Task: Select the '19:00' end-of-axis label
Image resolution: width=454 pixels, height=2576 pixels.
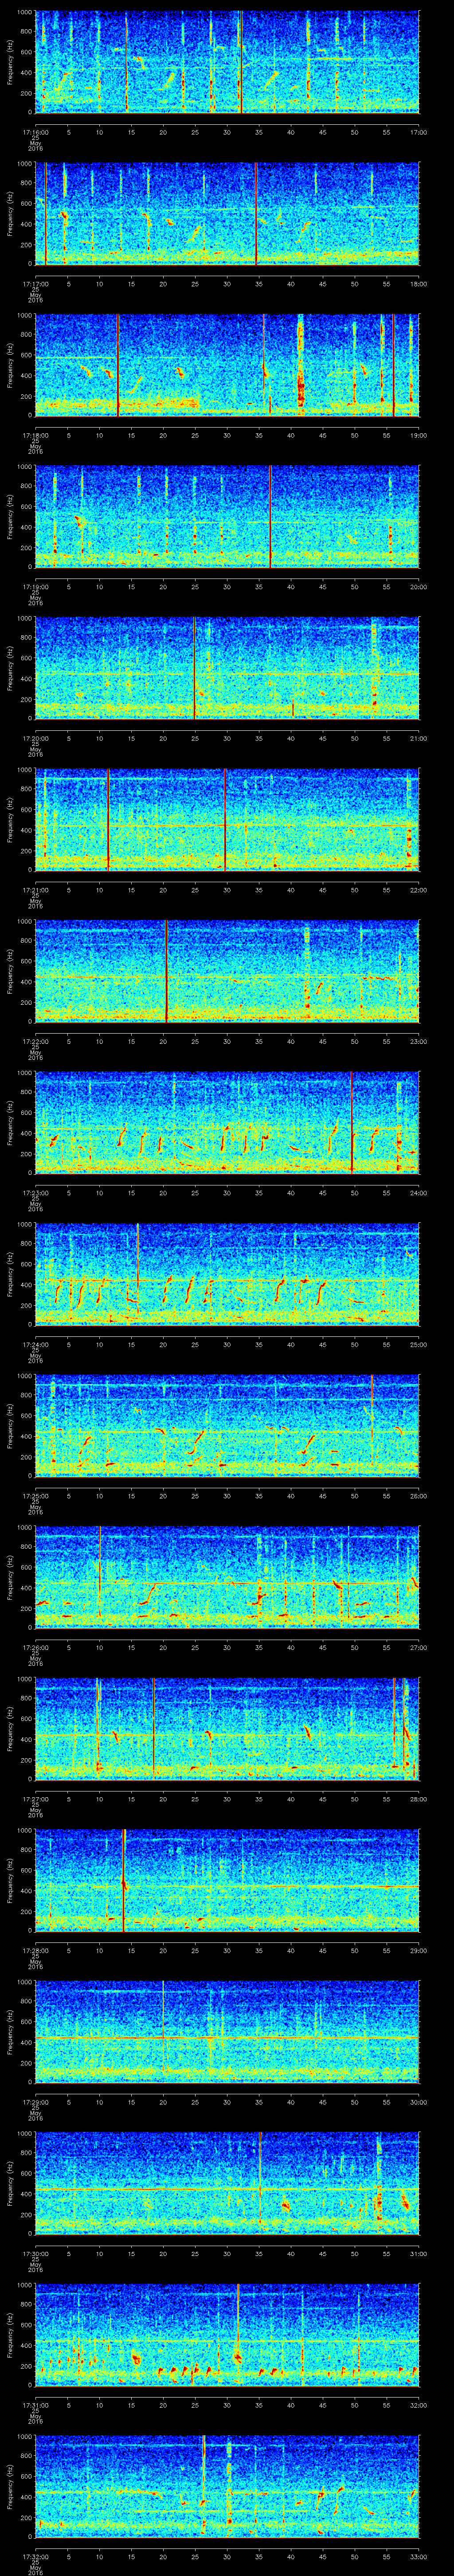Action: [418, 436]
